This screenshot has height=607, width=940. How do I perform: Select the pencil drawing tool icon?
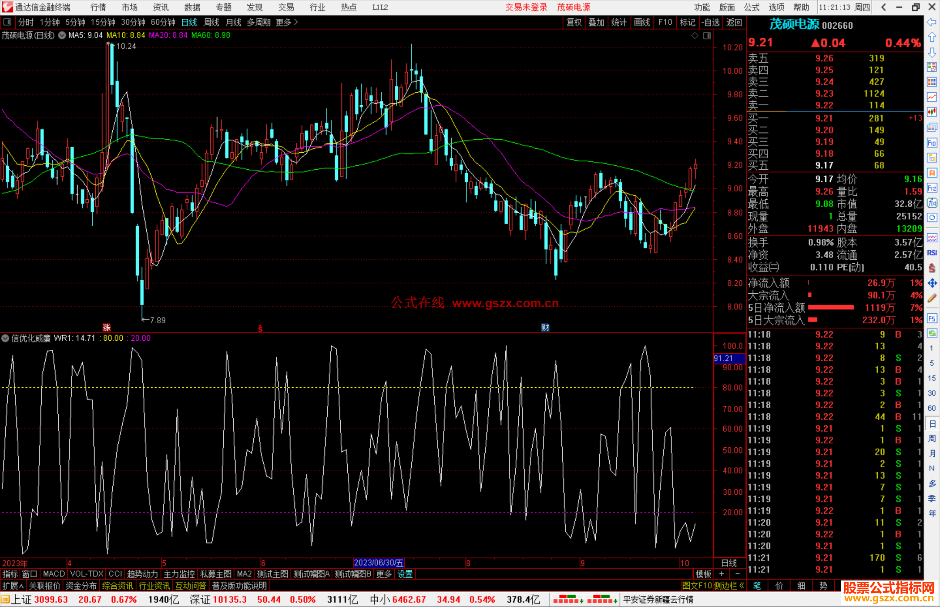point(932,298)
